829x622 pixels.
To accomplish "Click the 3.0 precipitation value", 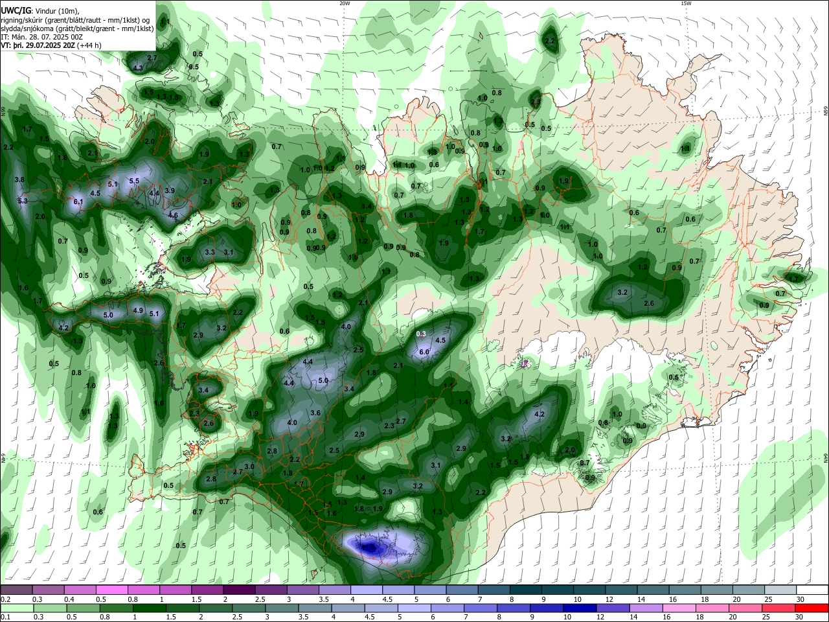I will [249, 467].
